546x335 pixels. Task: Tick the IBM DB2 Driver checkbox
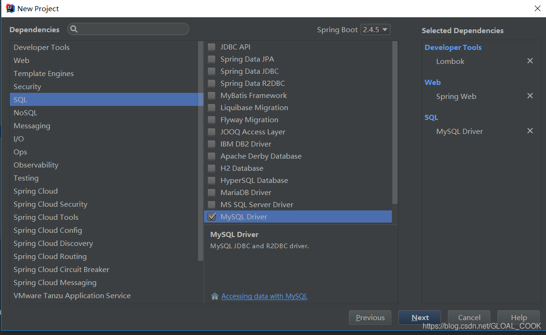212,144
